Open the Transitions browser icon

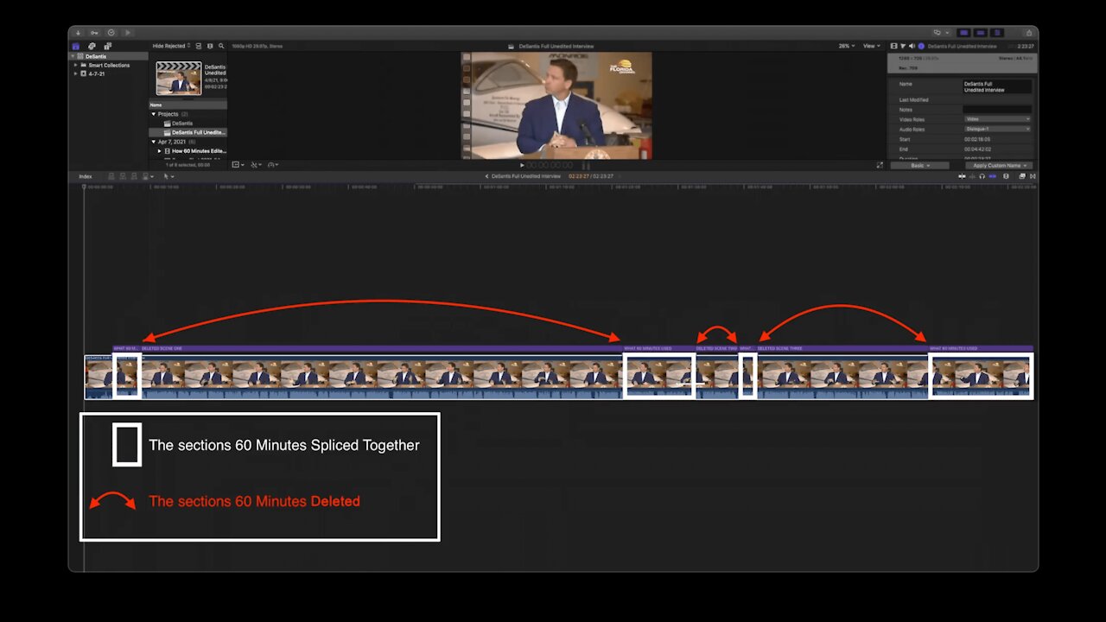click(x=1033, y=176)
